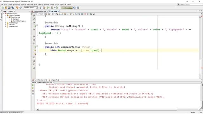The height and width of the screenshot is (114, 203).
Task: Click the funwithsorting.Car breadcrumb
Action: tap(40, 80)
